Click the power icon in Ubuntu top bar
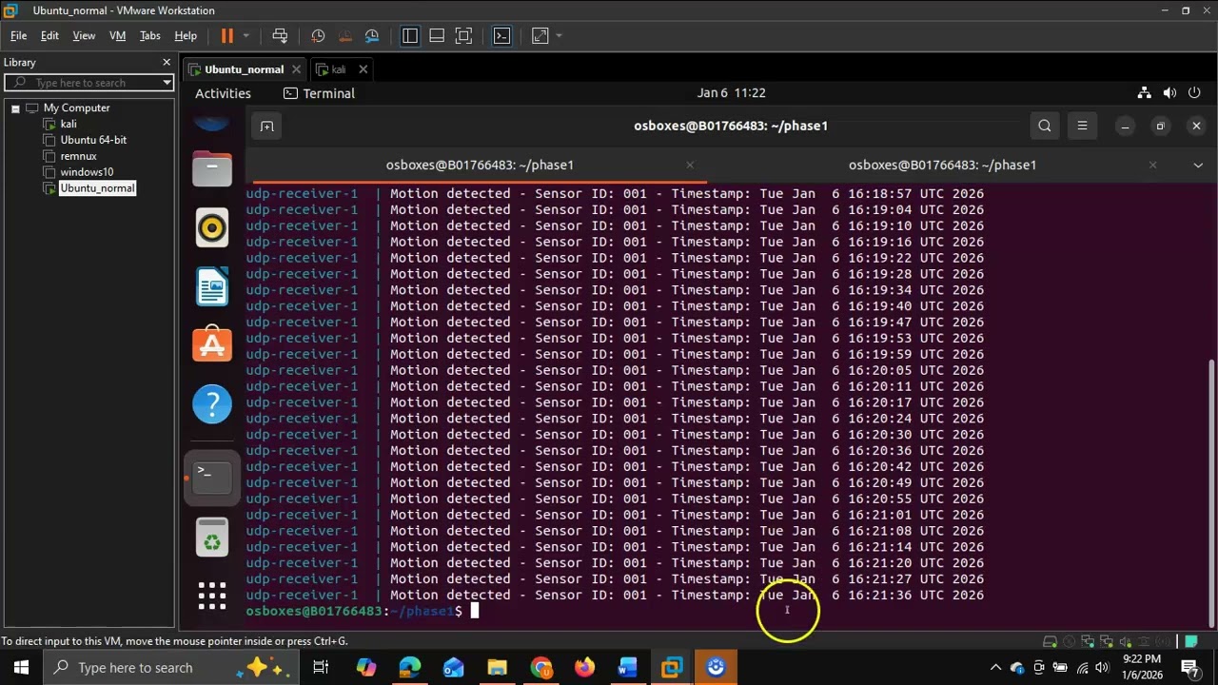The height and width of the screenshot is (685, 1218). 1194,93
